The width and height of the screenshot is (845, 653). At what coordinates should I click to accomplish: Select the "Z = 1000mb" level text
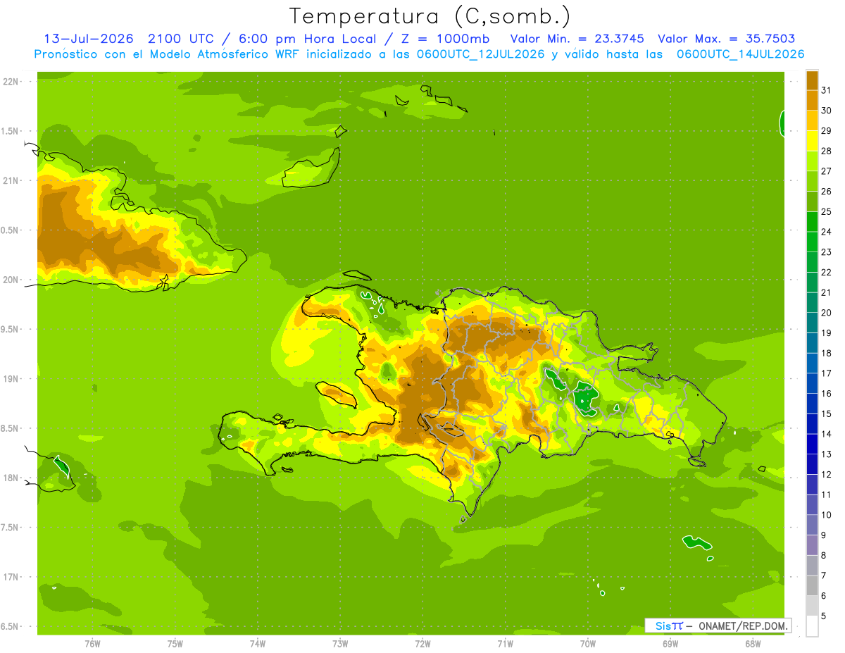pyautogui.click(x=446, y=38)
